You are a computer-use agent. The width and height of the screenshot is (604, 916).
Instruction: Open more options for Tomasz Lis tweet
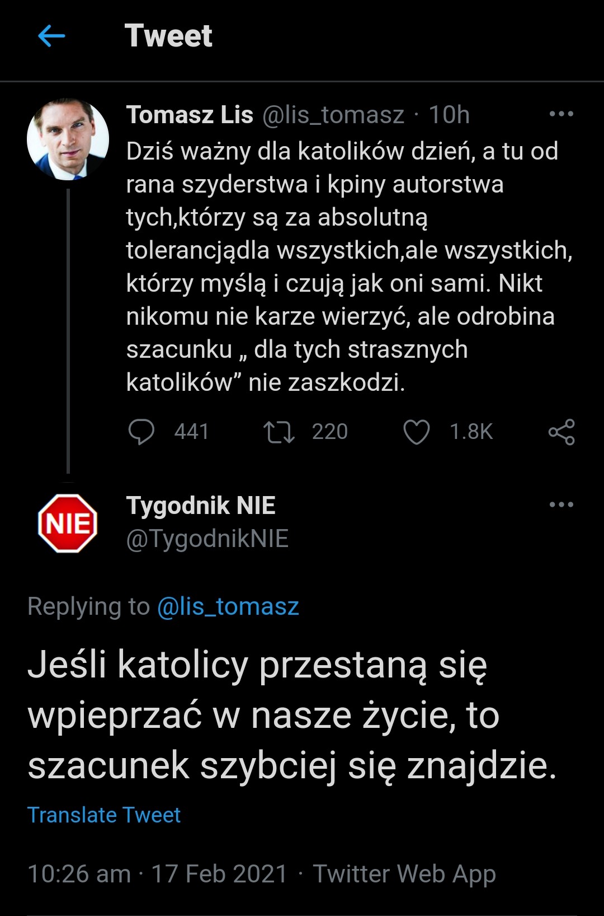[561, 114]
